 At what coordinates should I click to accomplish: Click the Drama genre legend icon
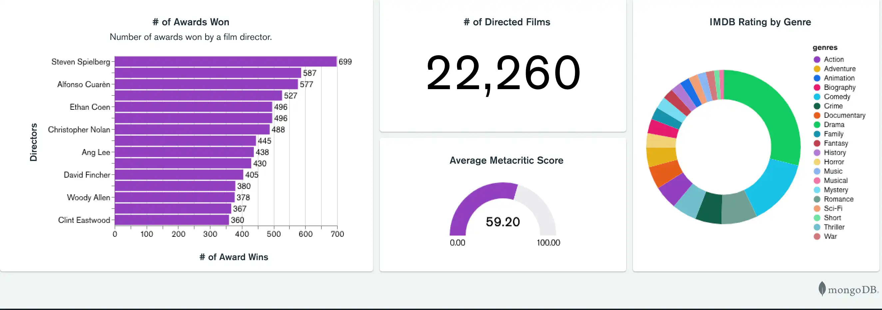[x=817, y=124]
